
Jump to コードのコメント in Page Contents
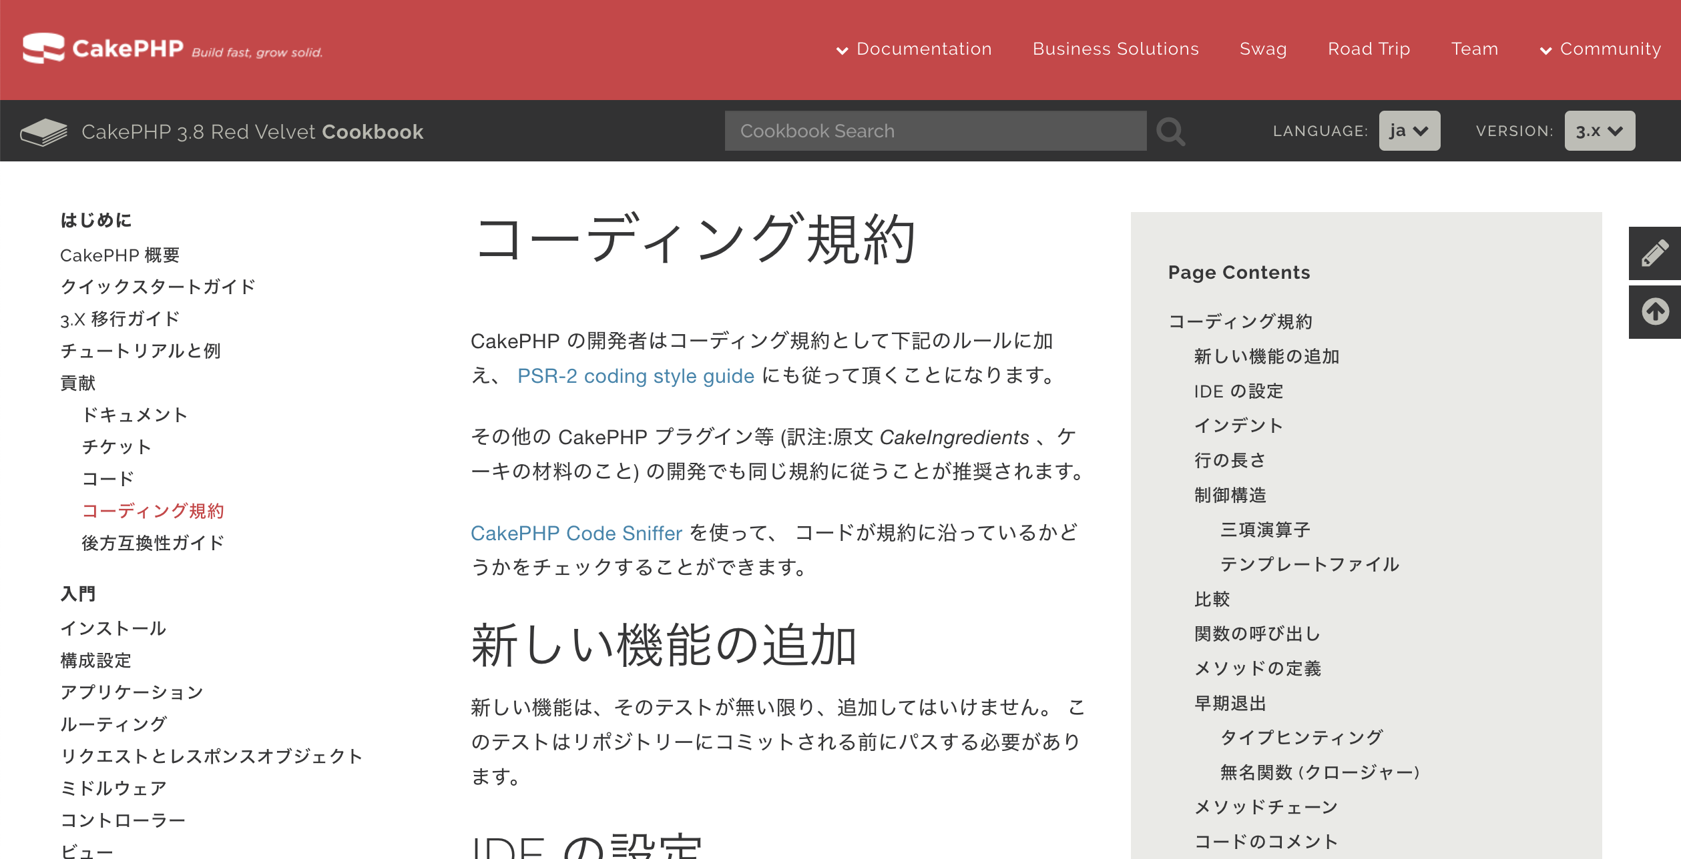(1266, 842)
